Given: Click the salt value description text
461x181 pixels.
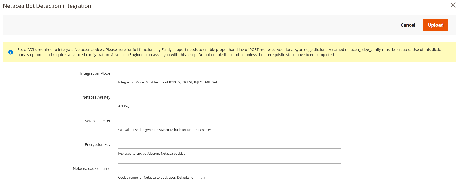Looking at the screenshot, I should coord(165,130).
